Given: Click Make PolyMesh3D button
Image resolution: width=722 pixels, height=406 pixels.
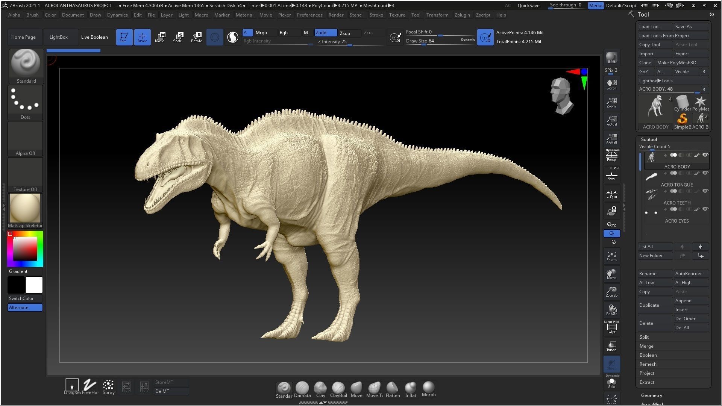Looking at the screenshot, I should click(x=682, y=63).
